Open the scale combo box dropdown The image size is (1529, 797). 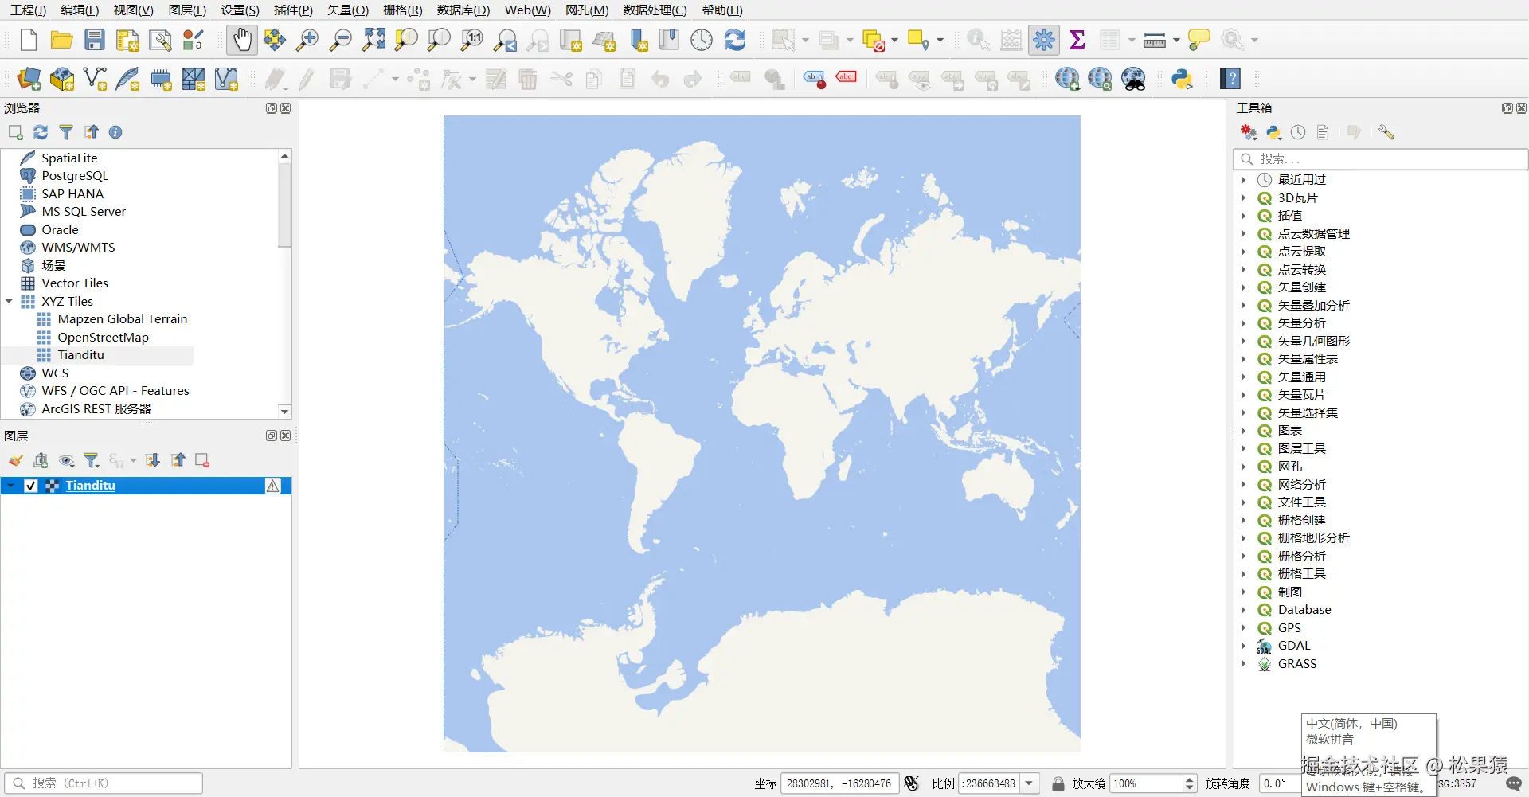[x=1030, y=783]
